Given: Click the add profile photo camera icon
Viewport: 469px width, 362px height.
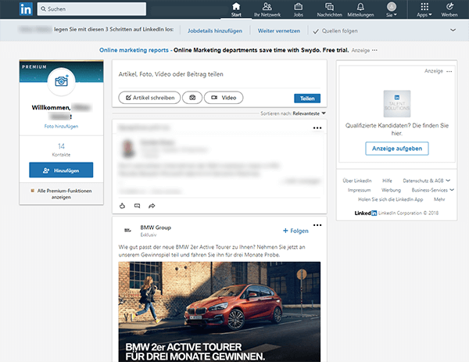Looking at the screenshot, I should [61, 81].
